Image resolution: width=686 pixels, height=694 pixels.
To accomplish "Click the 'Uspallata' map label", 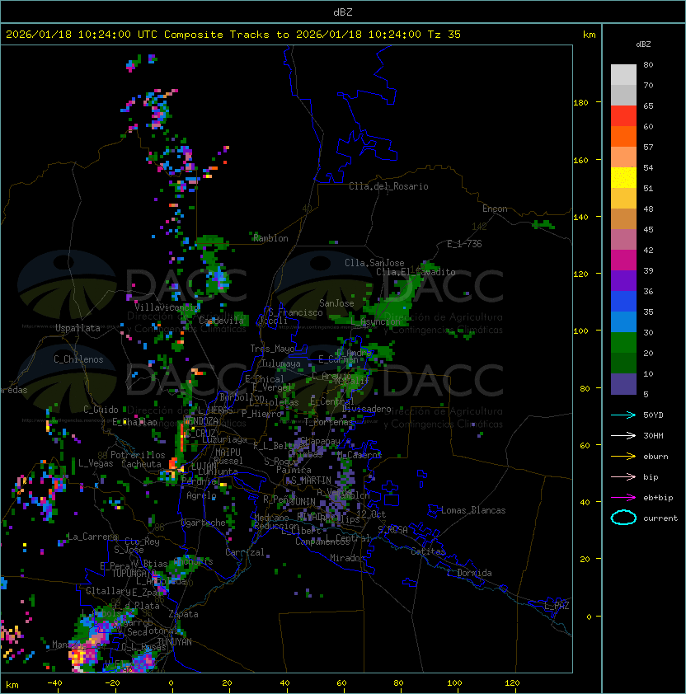I will (x=78, y=328).
